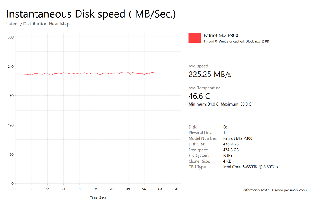Click the 63 tick on the time axis
This screenshot has height=204, width=321.
(160, 190)
